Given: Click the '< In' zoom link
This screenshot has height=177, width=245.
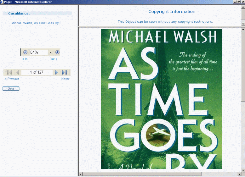Looking at the screenshot, I should 25,59.
